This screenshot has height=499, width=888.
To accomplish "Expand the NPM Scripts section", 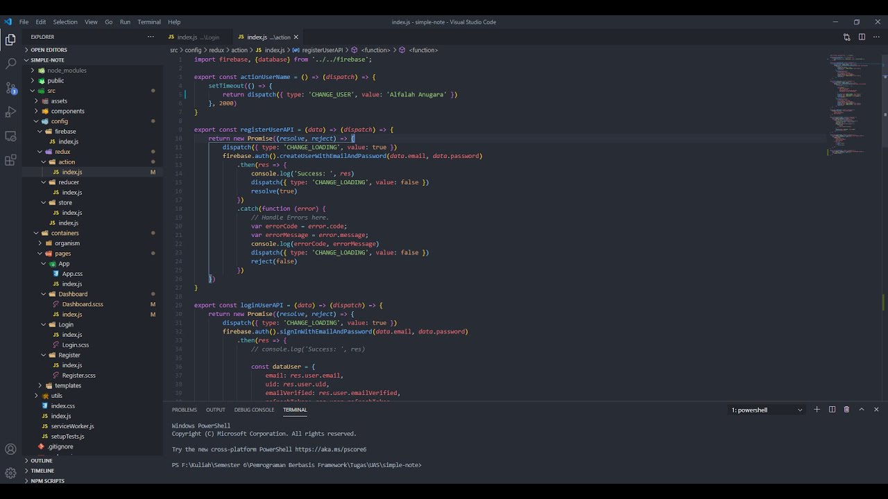I will (47, 481).
